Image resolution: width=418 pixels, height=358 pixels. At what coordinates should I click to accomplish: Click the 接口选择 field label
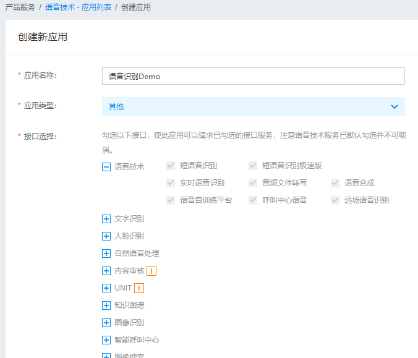pos(40,137)
